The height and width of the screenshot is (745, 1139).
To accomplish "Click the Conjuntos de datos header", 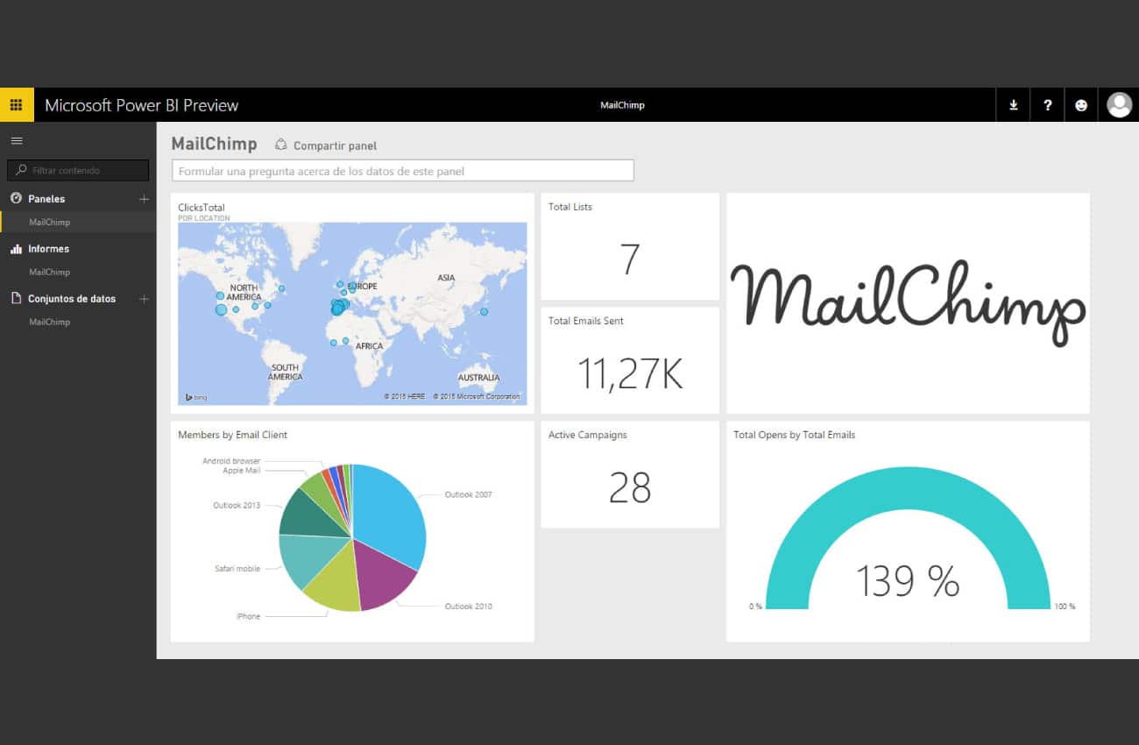I will [72, 299].
